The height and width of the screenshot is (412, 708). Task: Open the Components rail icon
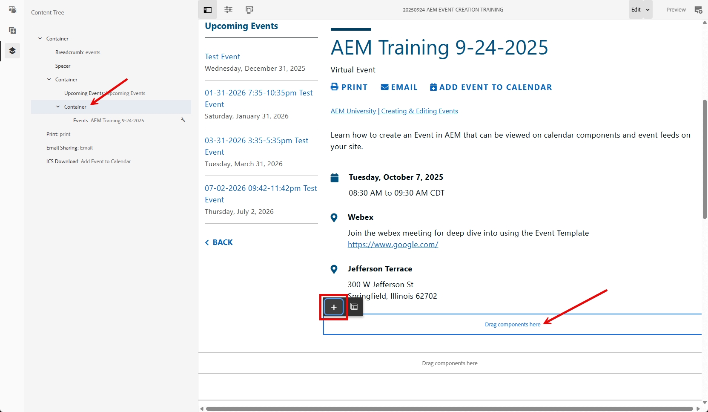[12, 30]
